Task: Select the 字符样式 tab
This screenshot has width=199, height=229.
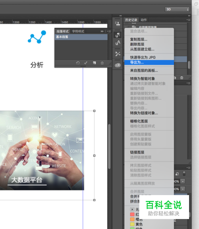Action: (x=78, y=32)
